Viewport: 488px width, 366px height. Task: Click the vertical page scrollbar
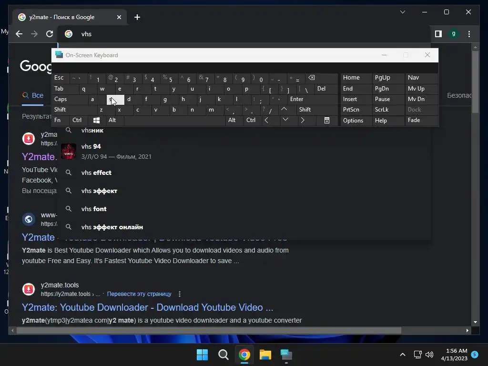475,82
